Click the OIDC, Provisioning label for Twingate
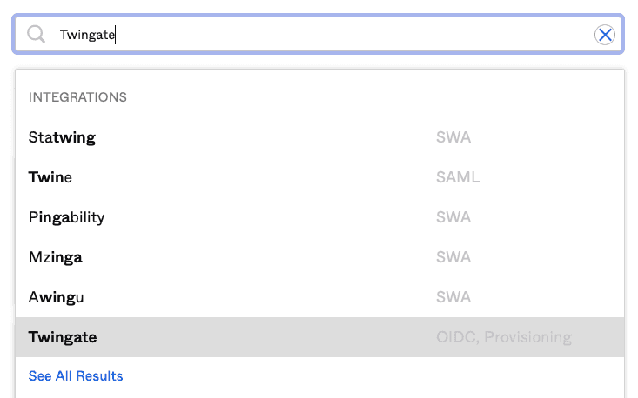This screenshot has width=638, height=398. (503, 337)
